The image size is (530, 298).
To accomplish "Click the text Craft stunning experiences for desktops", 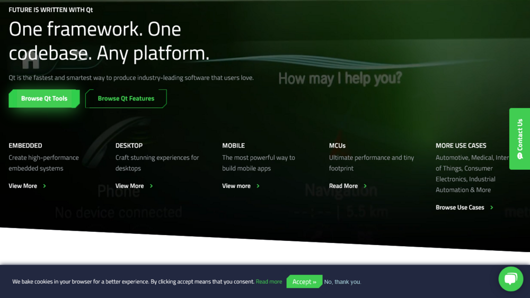I will (157, 163).
